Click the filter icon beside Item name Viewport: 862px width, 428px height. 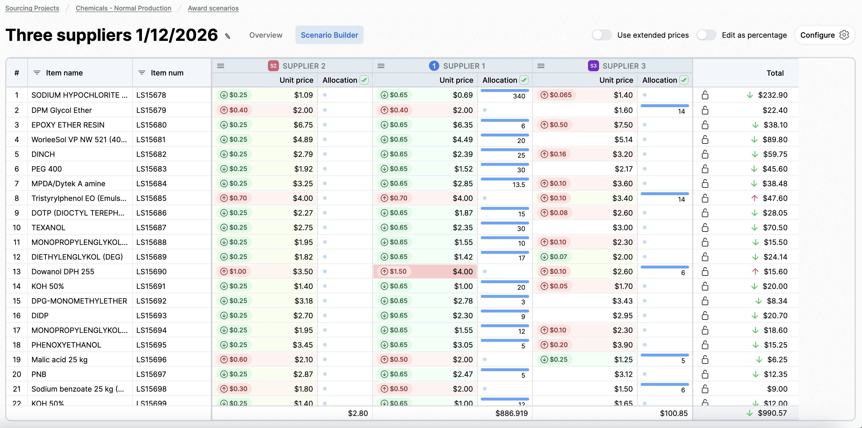(x=37, y=73)
